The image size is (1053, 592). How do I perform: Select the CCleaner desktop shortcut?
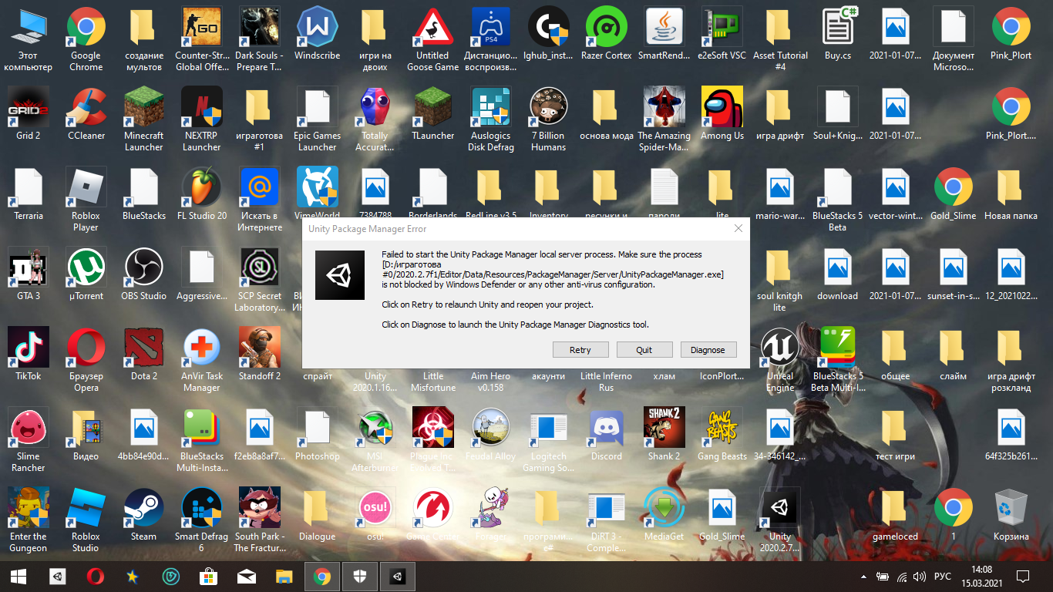[86, 114]
